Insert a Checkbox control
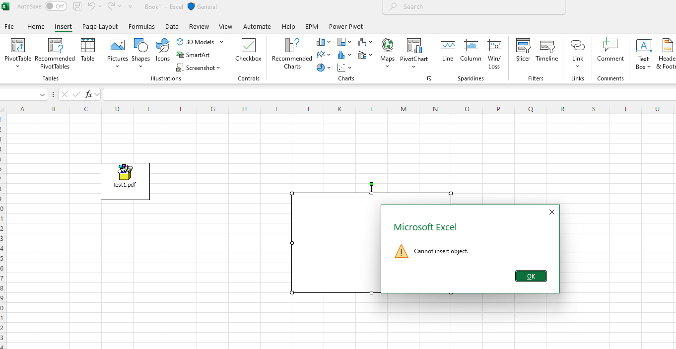Image resolution: width=676 pixels, height=349 pixels. tap(248, 50)
